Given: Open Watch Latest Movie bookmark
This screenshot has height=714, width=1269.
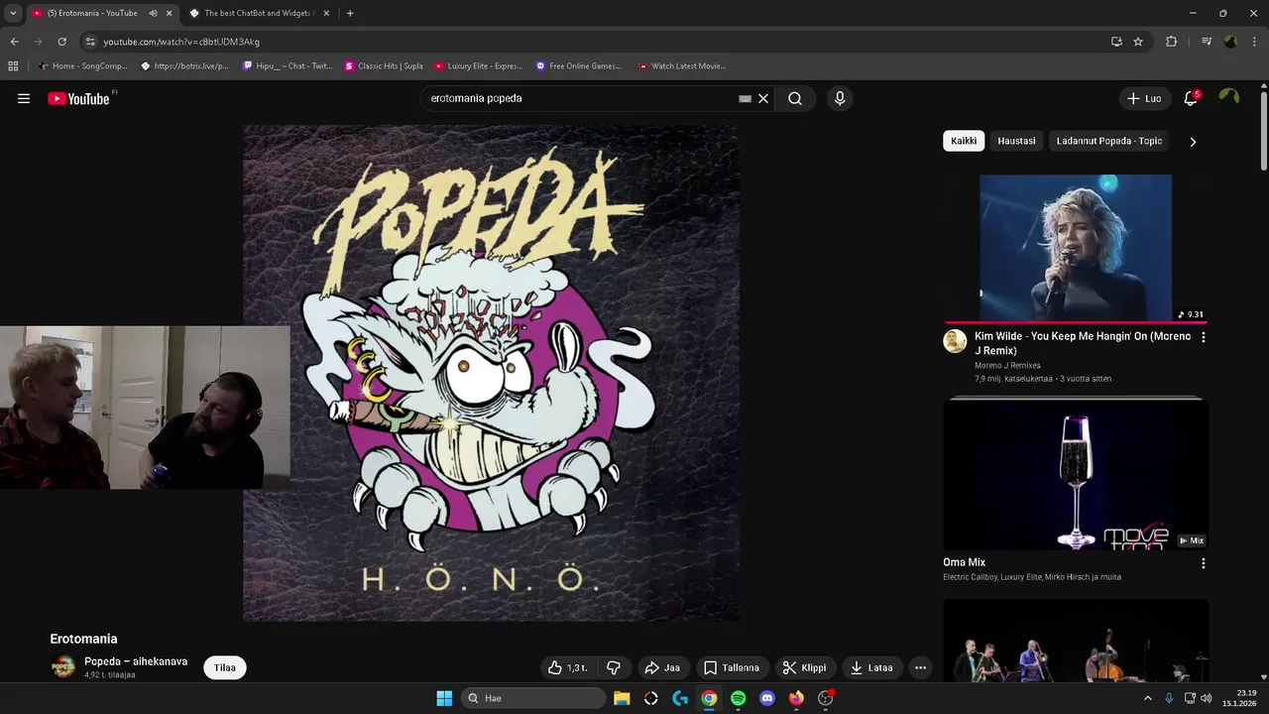Looking at the screenshot, I should point(681,66).
